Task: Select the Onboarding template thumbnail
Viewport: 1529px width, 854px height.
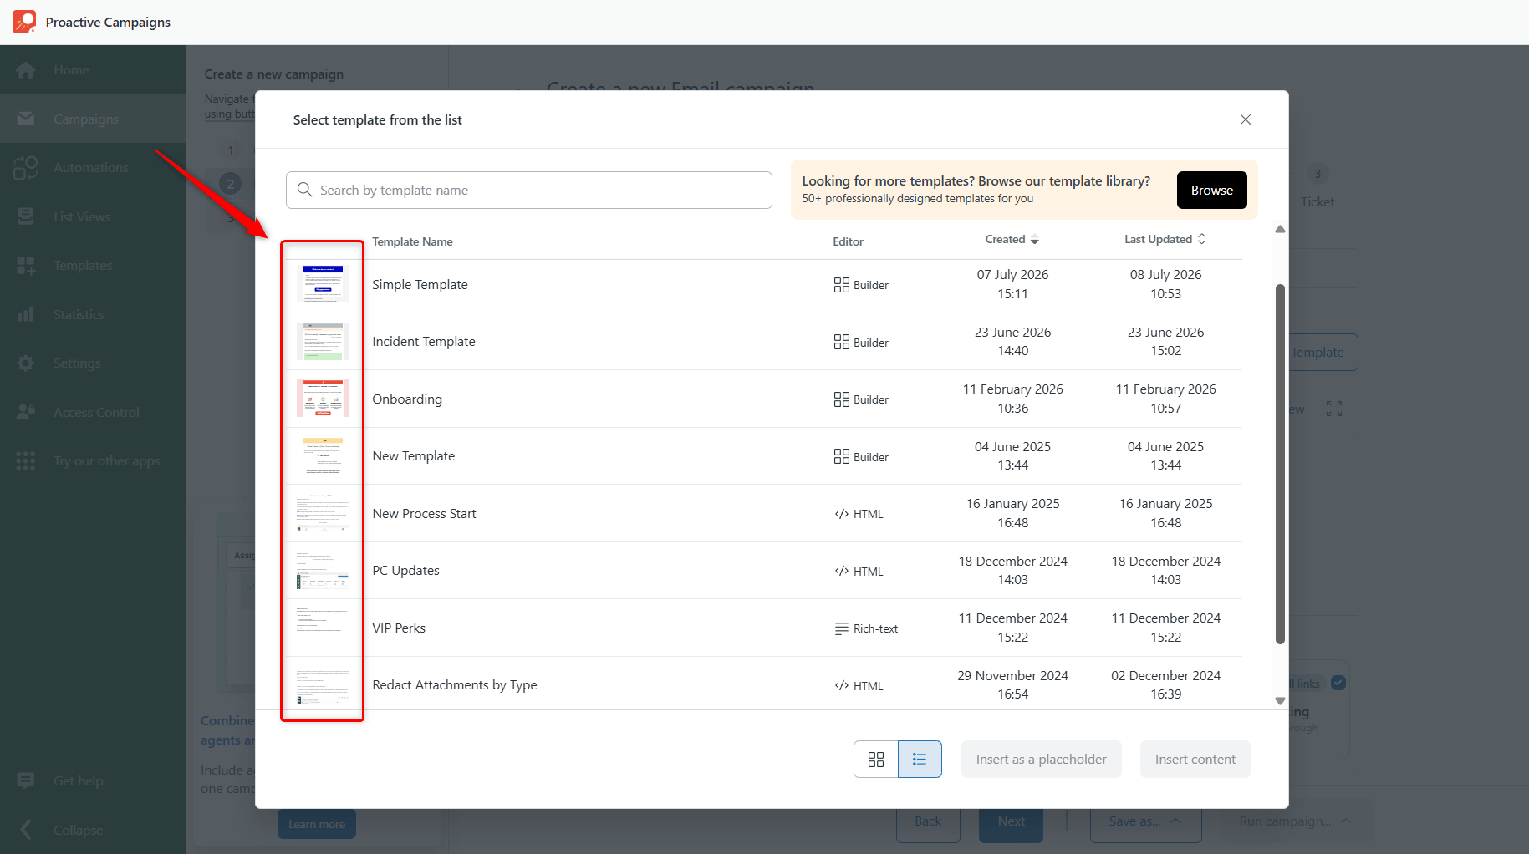Action: tap(324, 399)
